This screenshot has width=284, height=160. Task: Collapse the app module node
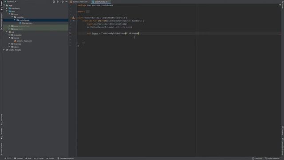(4, 5)
